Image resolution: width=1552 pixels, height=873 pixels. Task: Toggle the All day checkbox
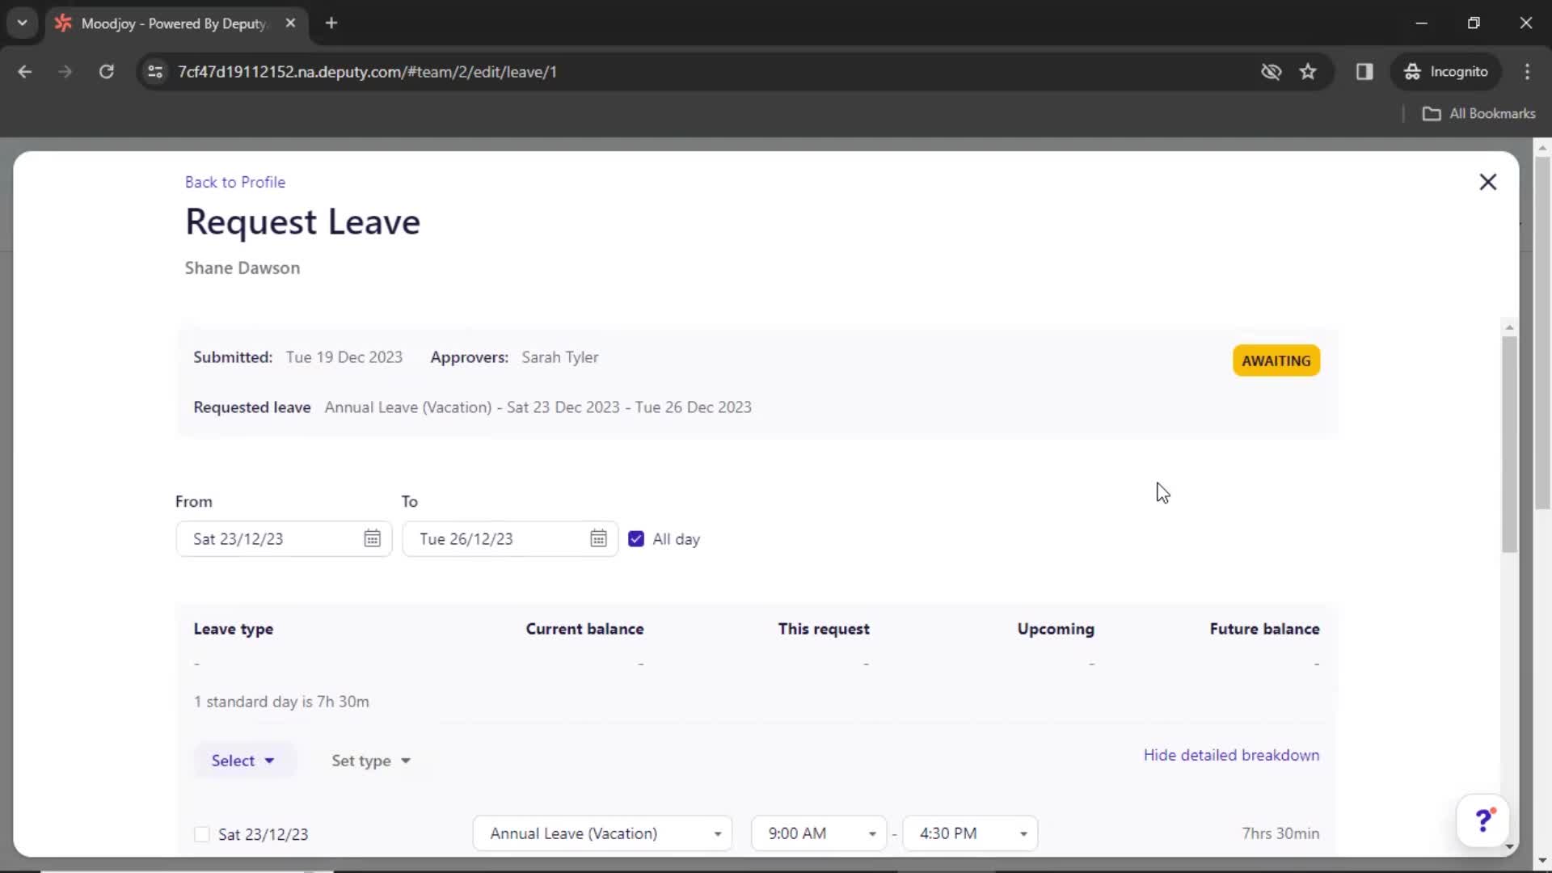coord(636,538)
